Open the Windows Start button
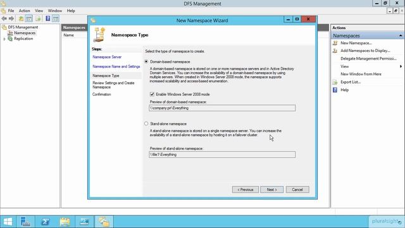Screen dimensions: 405x228 point(8,222)
